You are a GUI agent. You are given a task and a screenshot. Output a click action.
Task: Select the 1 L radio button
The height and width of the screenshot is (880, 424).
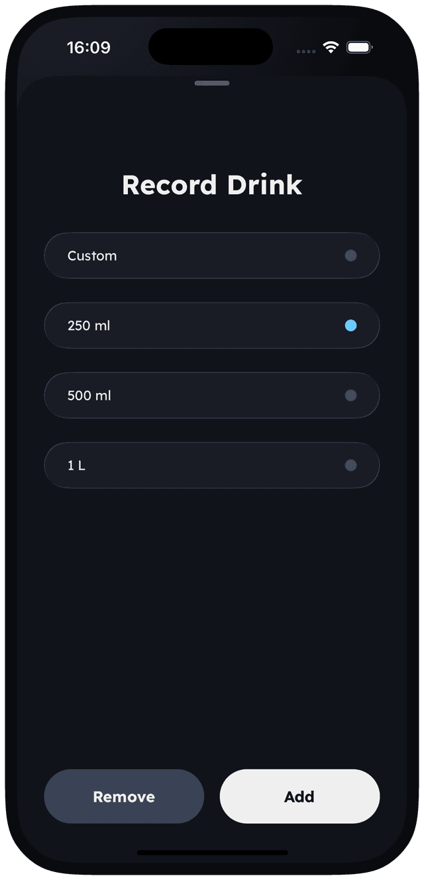tap(351, 465)
